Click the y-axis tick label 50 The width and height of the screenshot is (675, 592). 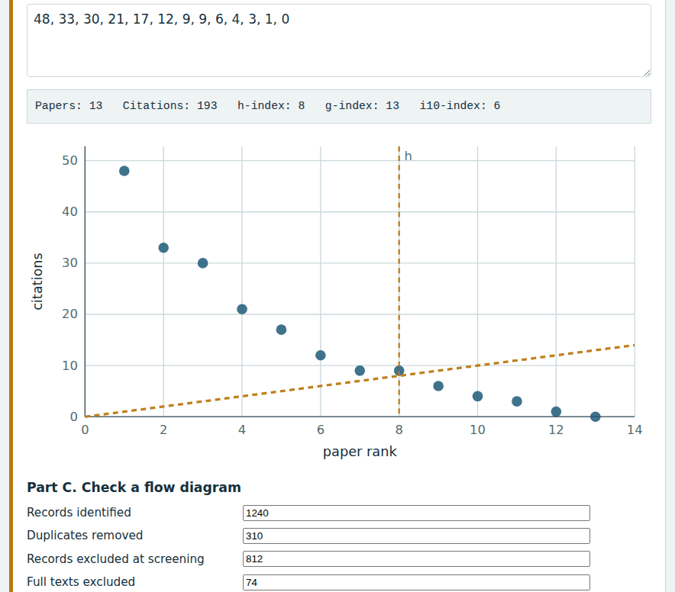click(69, 161)
